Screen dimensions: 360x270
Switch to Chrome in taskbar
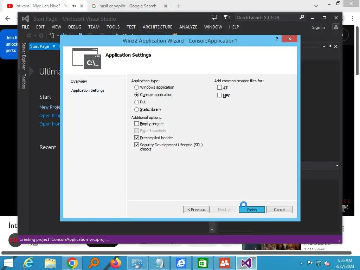coord(72,263)
